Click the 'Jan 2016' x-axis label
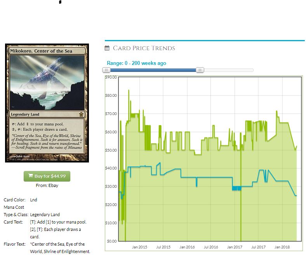Viewport: 306px width, 255px height. coord(187,247)
